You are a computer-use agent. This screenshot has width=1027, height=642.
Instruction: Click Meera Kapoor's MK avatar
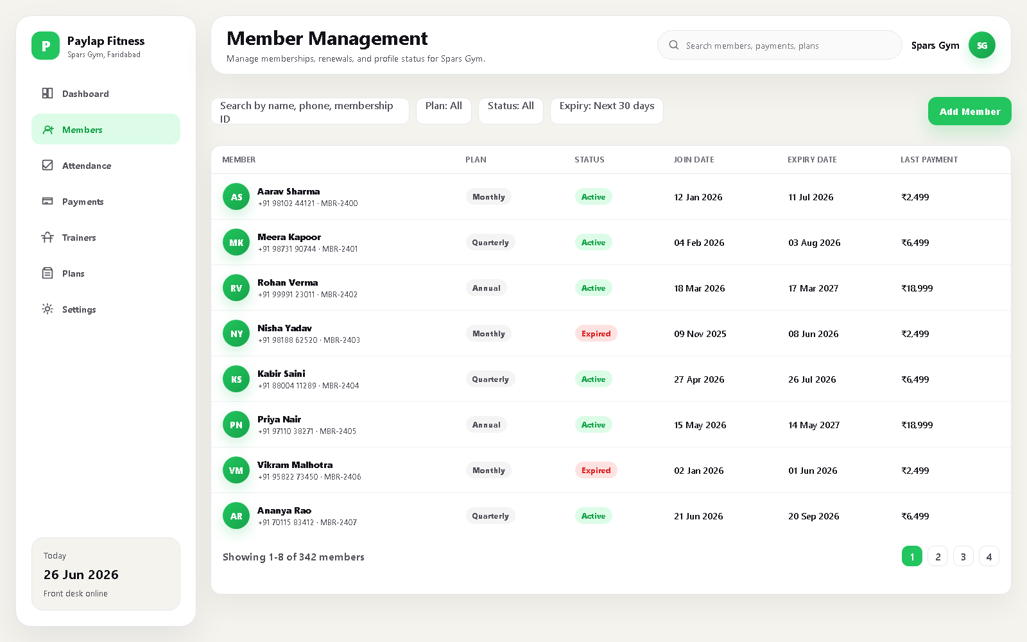pos(236,242)
